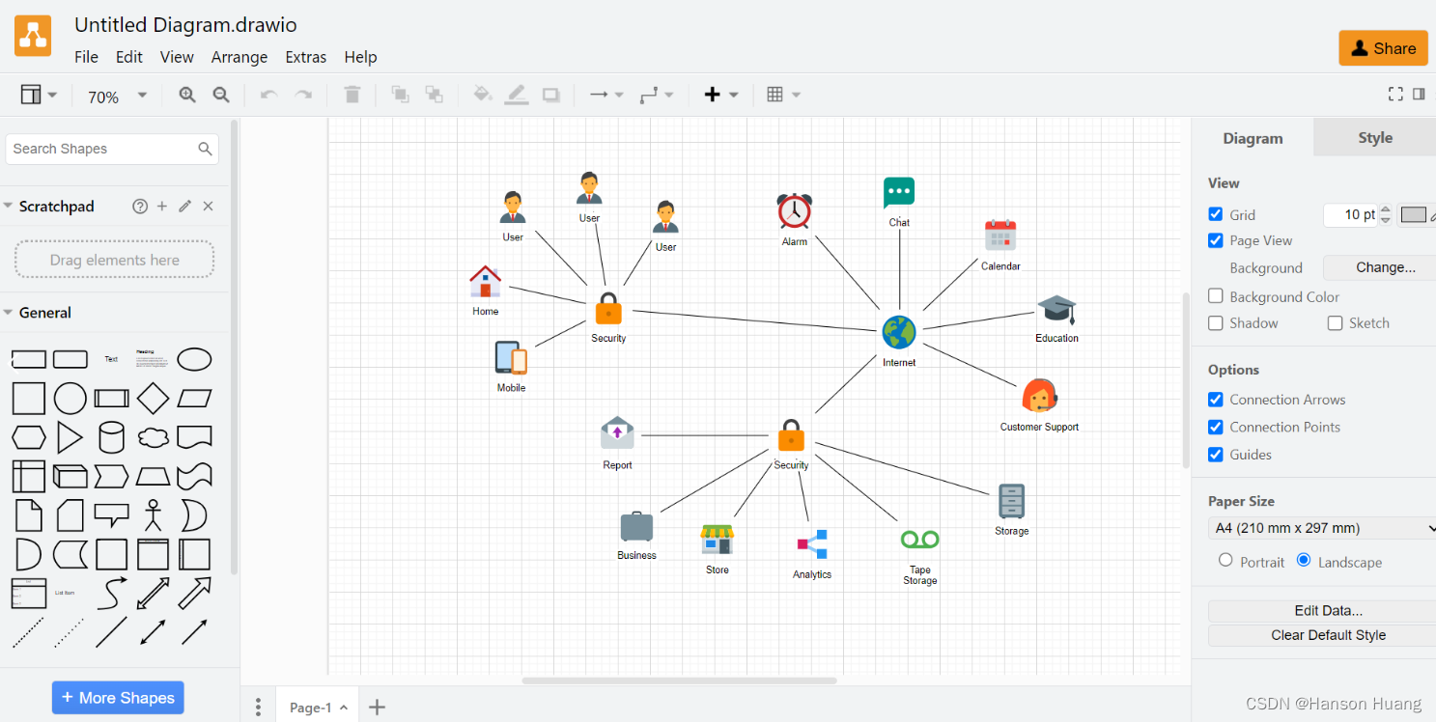This screenshot has height=722, width=1436.
Task: Click the Undo arrow in the toolbar
Action: (267, 94)
